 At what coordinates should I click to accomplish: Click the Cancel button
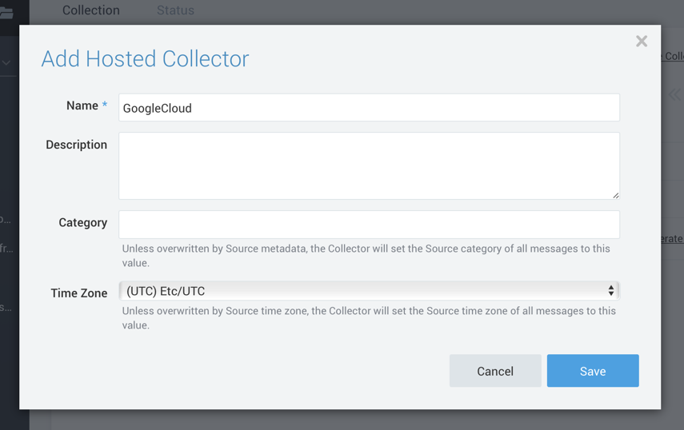pyautogui.click(x=495, y=371)
